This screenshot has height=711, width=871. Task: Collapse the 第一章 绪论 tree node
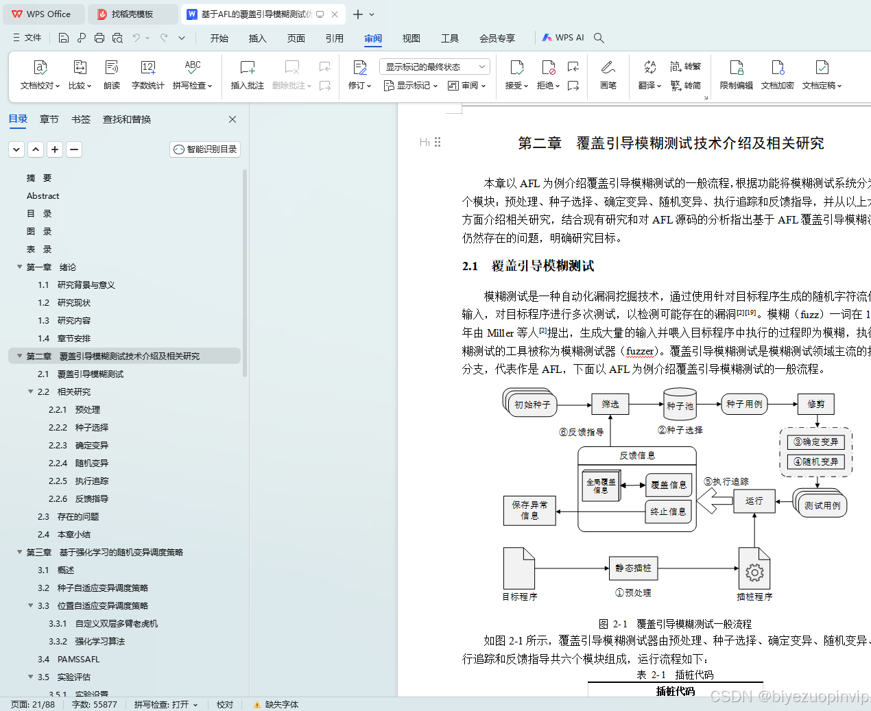[x=19, y=267]
